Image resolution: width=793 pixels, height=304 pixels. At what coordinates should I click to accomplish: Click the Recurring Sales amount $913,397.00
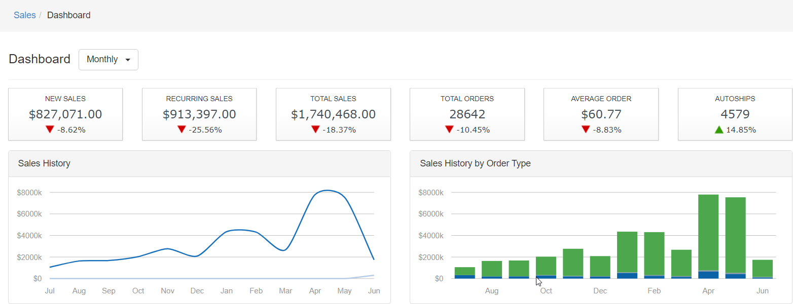point(199,114)
